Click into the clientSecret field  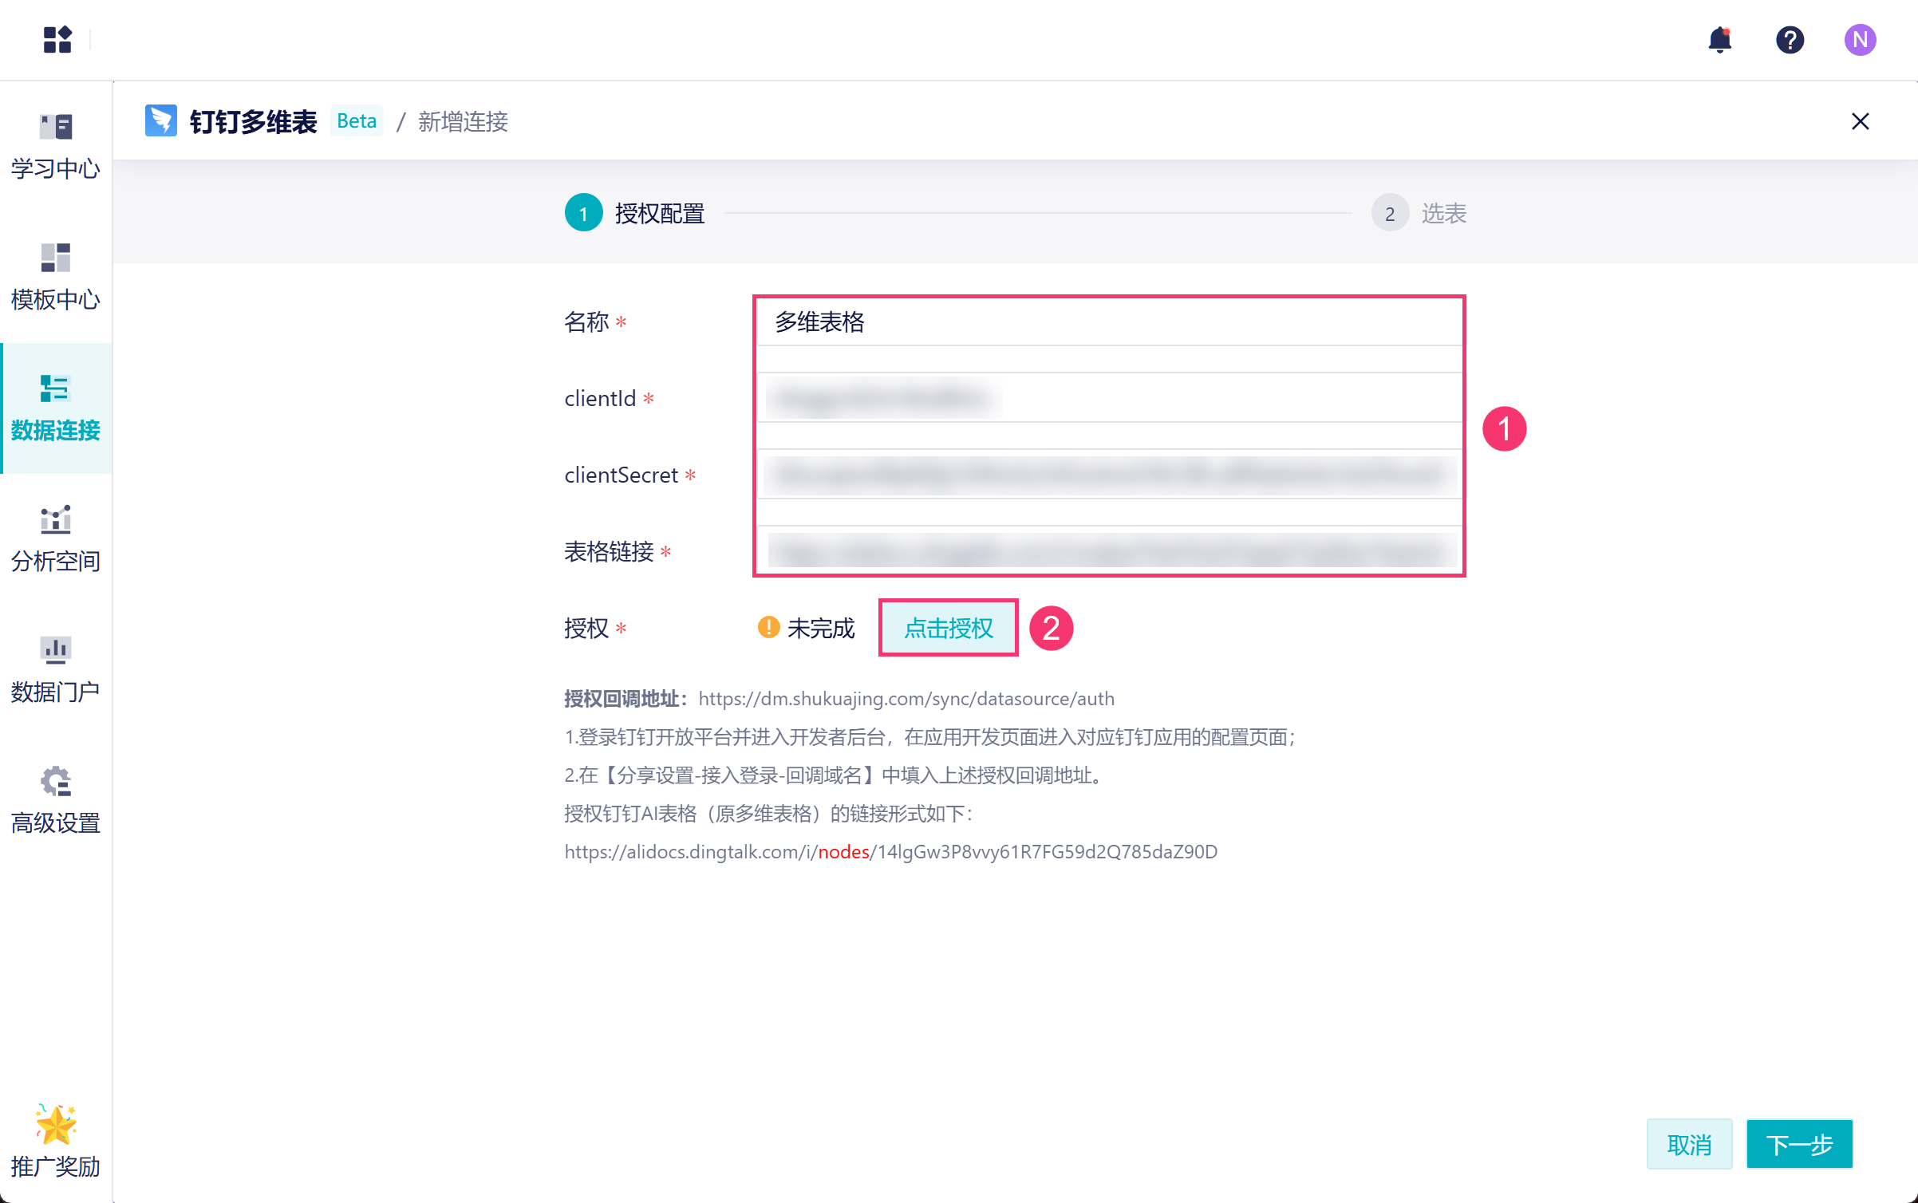pyautogui.click(x=1109, y=475)
